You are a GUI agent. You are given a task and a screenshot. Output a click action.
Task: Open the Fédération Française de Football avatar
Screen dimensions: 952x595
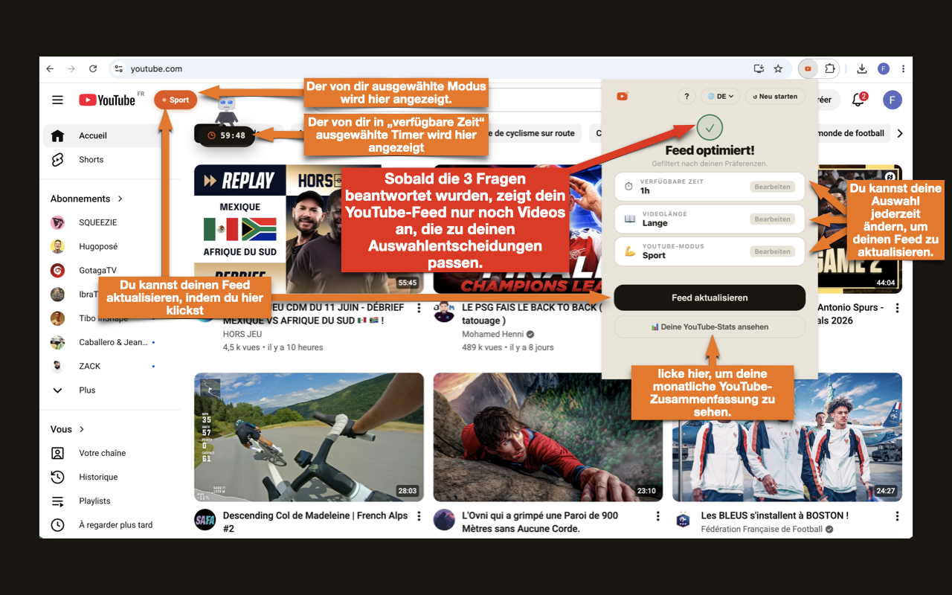coord(684,520)
